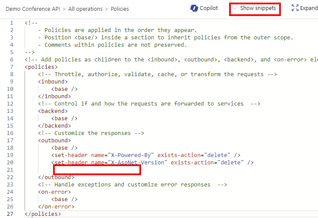Click the Copilot icon
The height and width of the screenshot is (218, 318).
[x=194, y=8]
